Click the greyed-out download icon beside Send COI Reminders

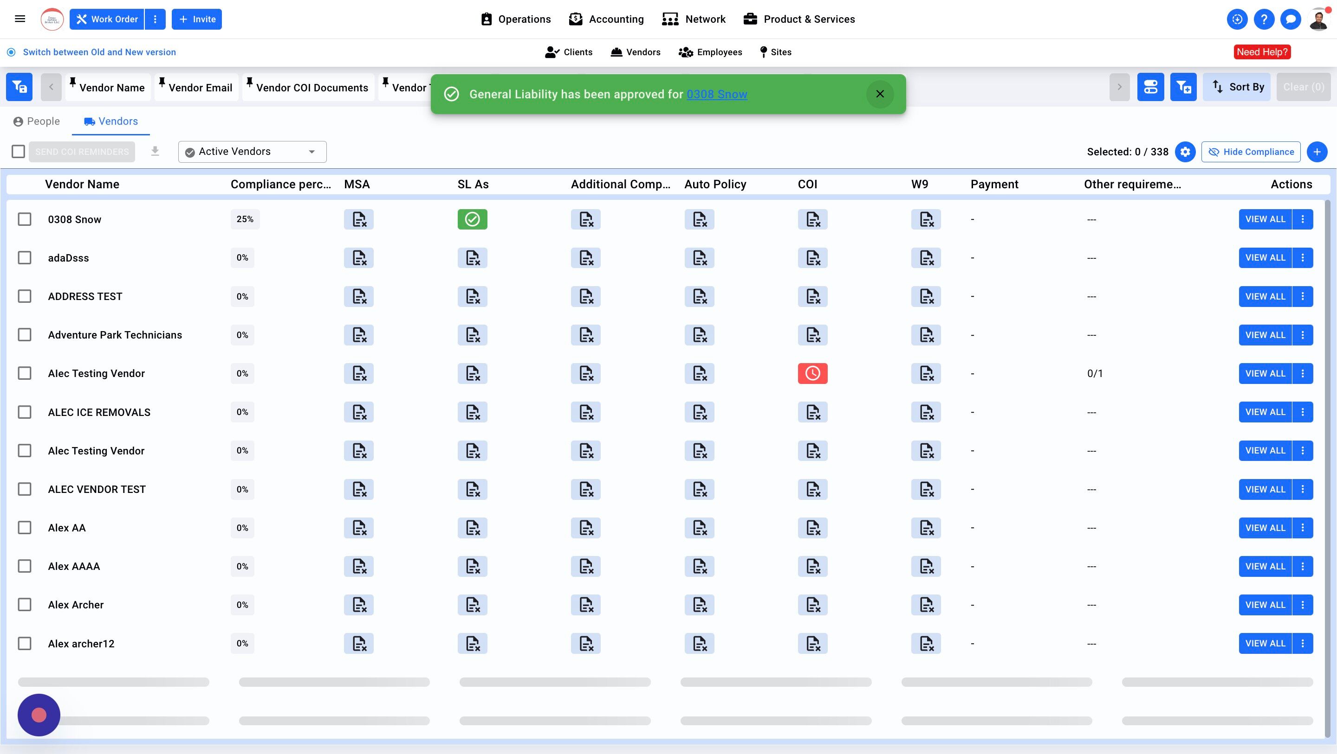click(155, 151)
